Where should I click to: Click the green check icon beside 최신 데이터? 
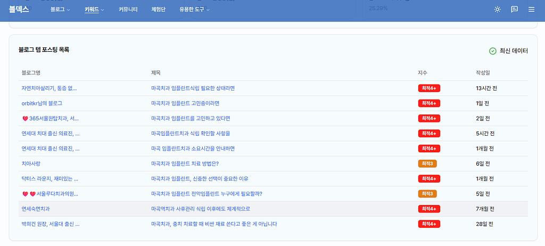[492, 51]
